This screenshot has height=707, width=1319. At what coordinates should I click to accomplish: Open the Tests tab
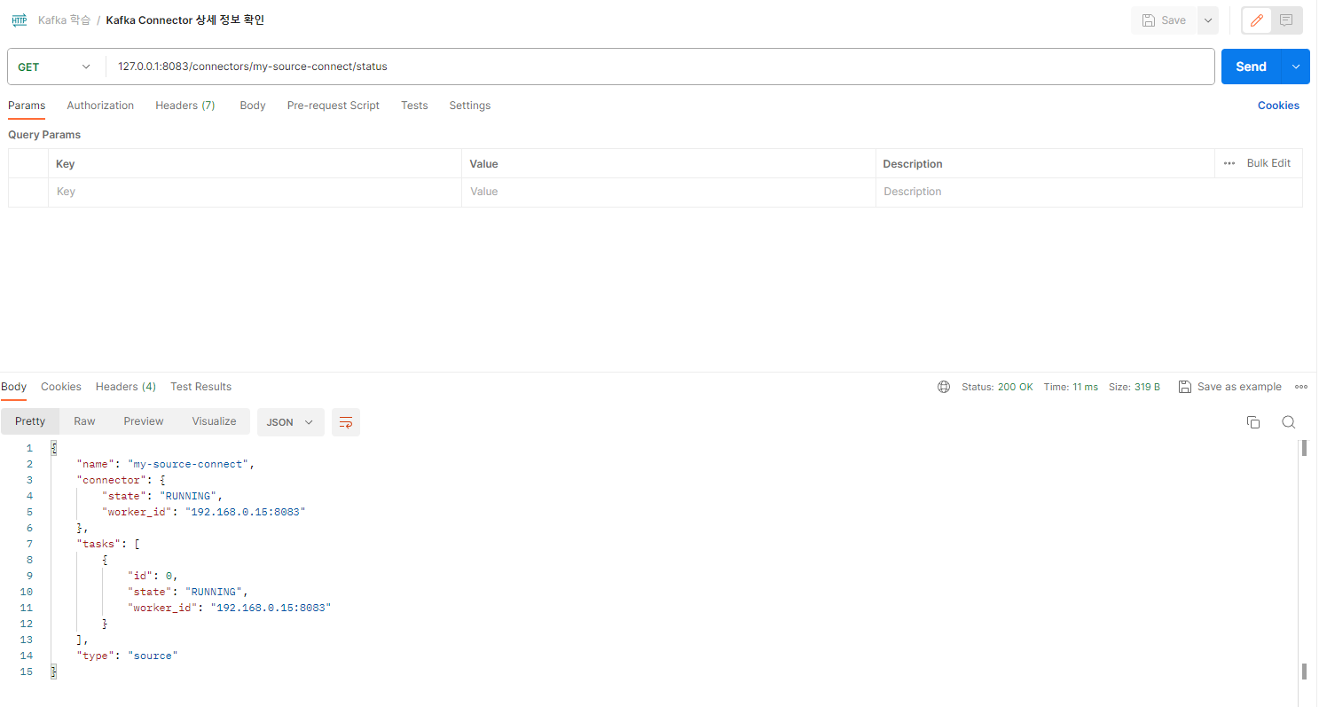coord(414,106)
